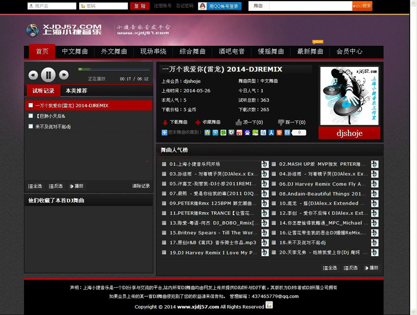
Task: Open the share-more plus icon
Action: point(165,132)
